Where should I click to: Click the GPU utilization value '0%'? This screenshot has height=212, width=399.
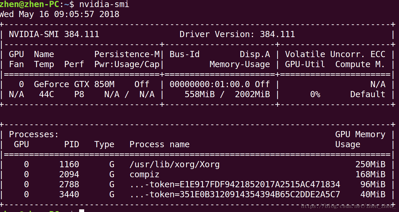(x=315, y=94)
